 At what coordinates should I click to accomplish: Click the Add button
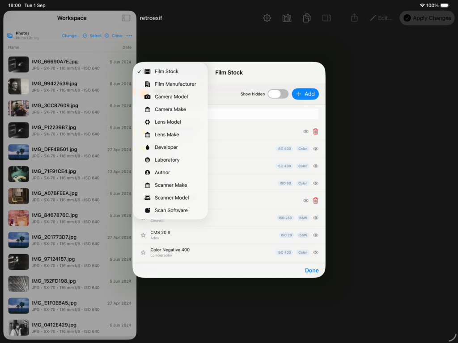tap(305, 94)
